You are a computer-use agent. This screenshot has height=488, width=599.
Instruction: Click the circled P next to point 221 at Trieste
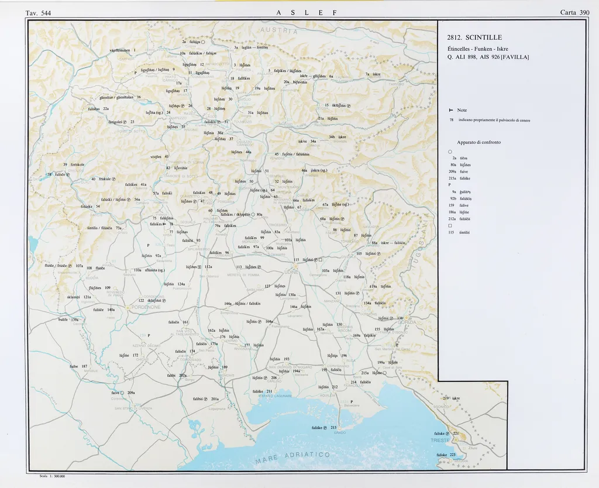tap(448, 434)
